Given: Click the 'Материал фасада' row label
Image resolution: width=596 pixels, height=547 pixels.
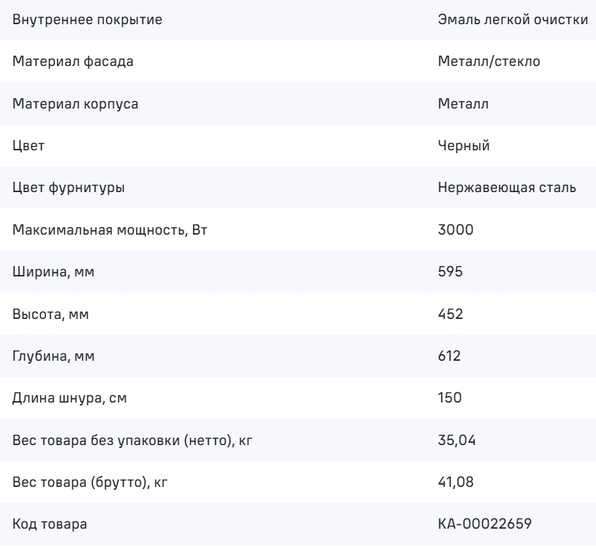Looking at the screenshot, I should point(73,62).
